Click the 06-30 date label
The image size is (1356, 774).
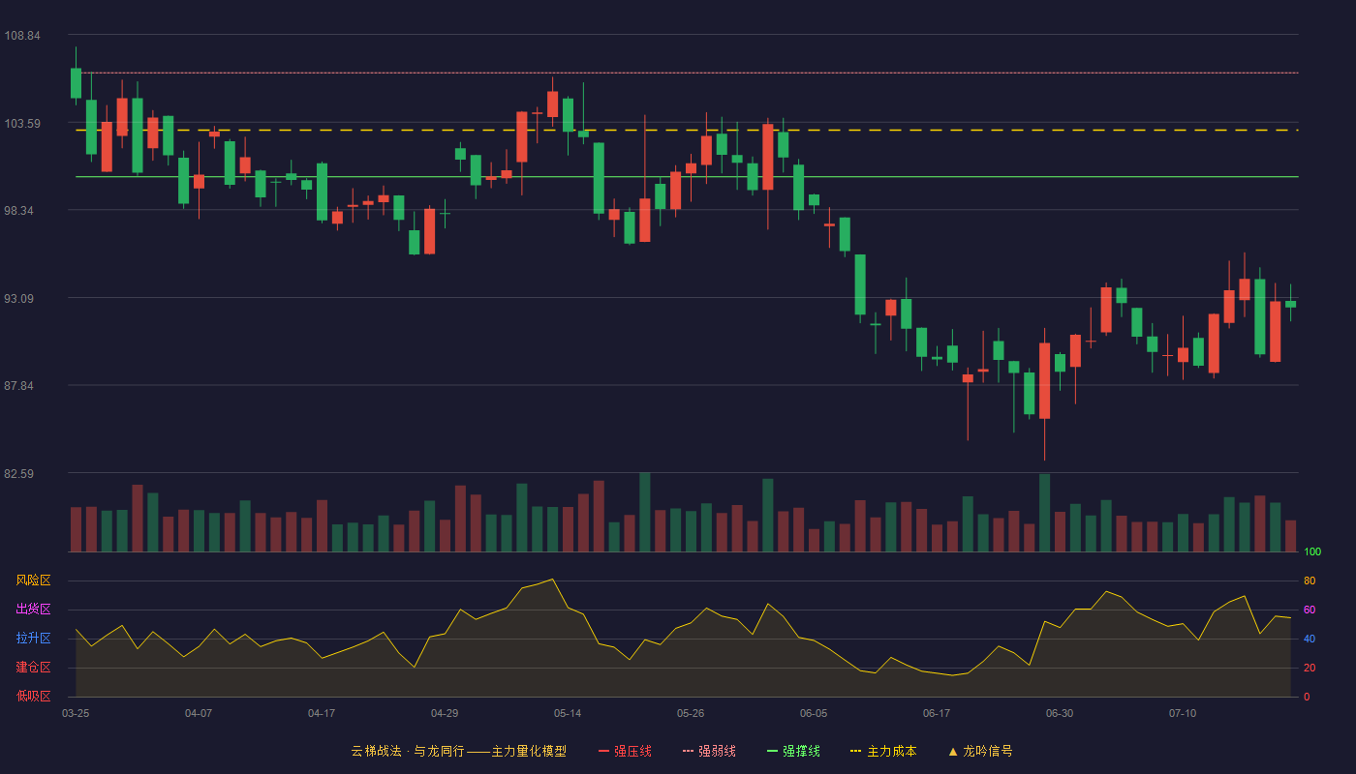(1060, 713)
